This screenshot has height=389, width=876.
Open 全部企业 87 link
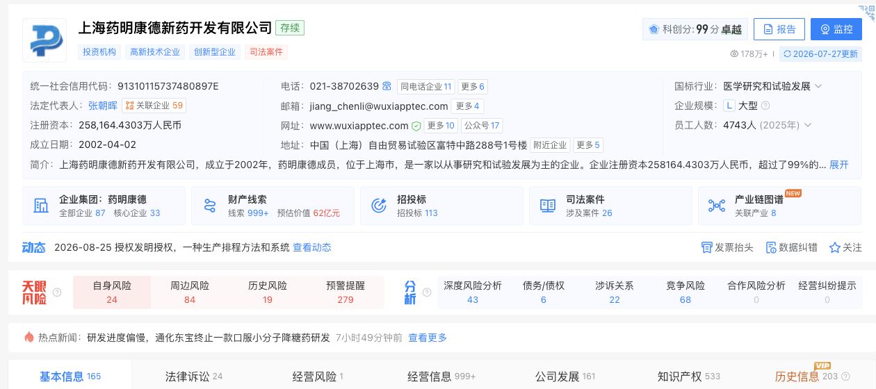pos(82,213)
